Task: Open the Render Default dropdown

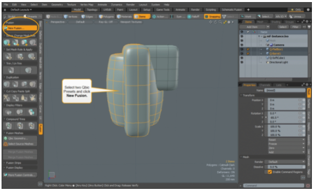Action: click(285, 162)
